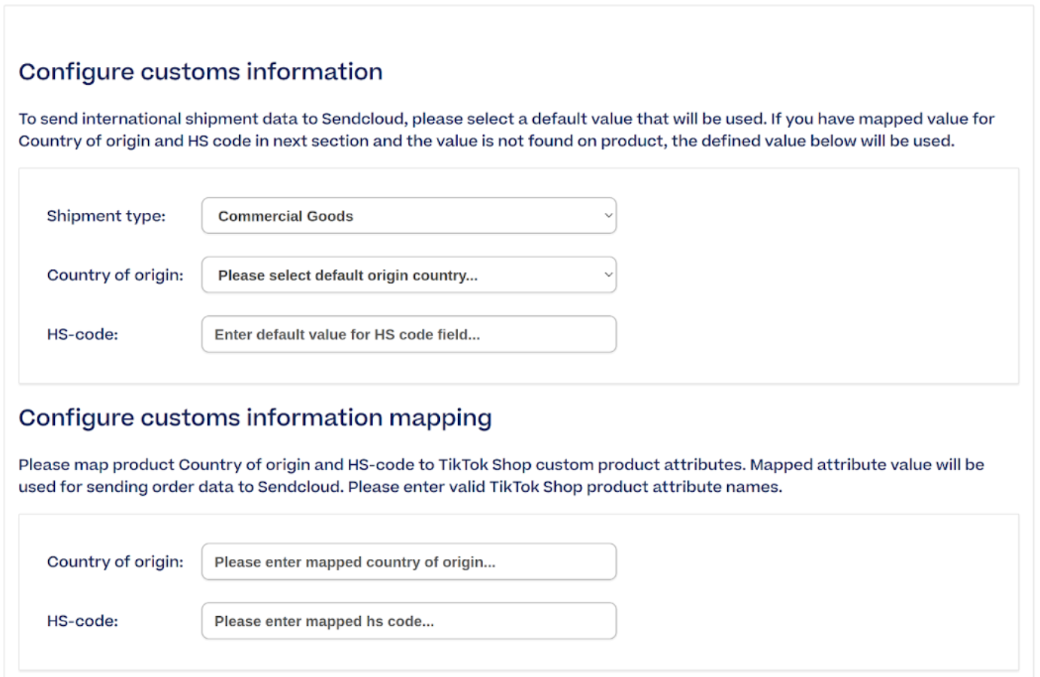Image resolution: width=1040 pixels, height=677 pixels.
Task: Click the Country of origin label
Action: click(x=114, y=275)
